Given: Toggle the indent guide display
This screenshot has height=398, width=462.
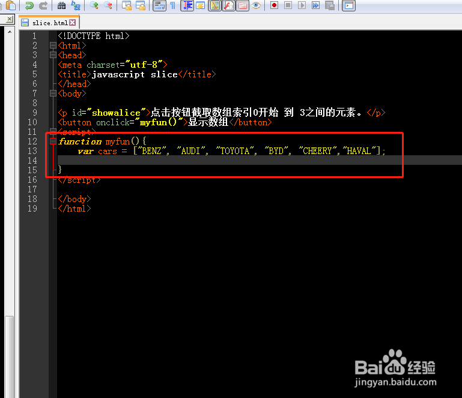Looking at the screenshot, I should 188,5.
